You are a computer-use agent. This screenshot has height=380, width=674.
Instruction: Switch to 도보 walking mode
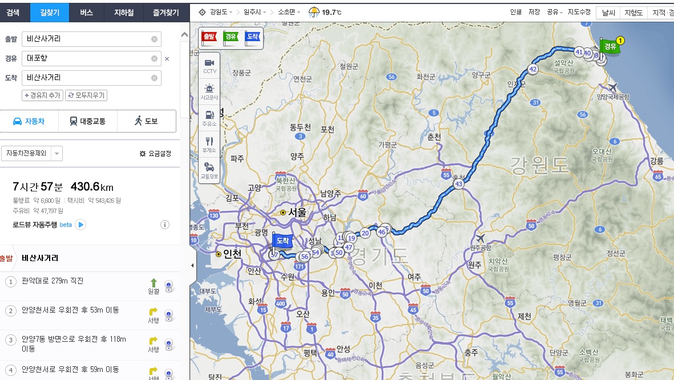pyautogui.click(x=146, y=121)
